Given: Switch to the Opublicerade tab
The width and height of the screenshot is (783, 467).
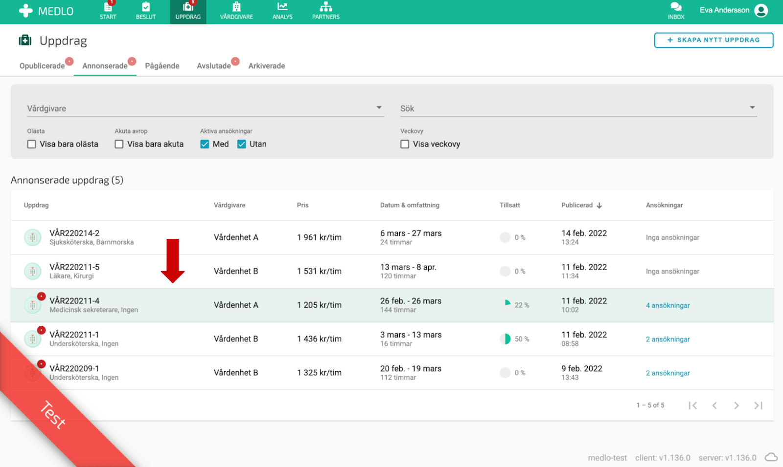Looking at the screenshot, I should 42,66.
